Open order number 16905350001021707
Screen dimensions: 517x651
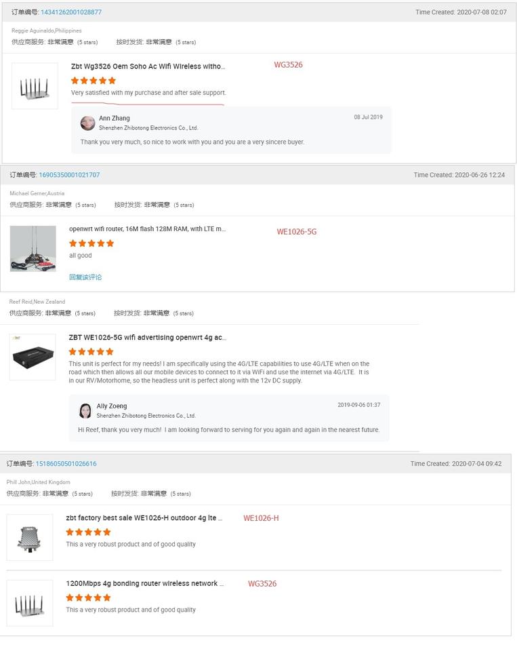point(69,175)
